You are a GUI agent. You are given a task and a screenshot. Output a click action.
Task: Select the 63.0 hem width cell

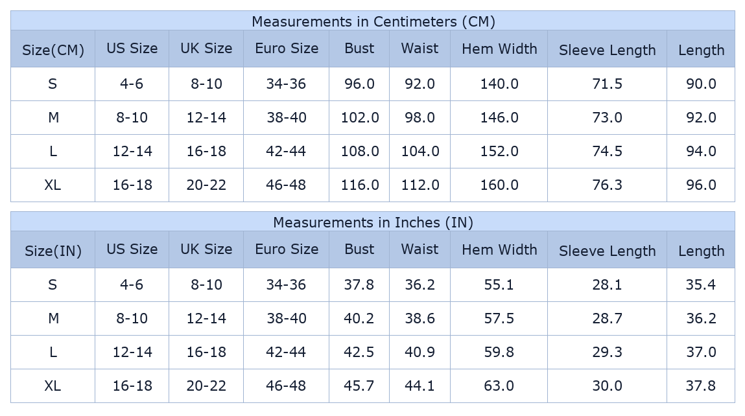[x=499, y=386]
